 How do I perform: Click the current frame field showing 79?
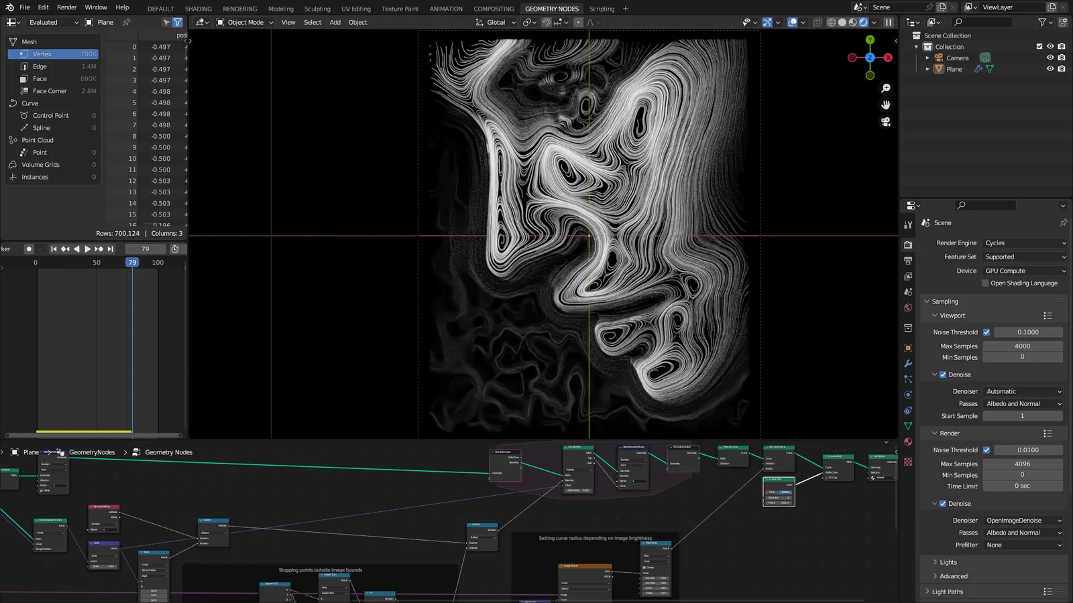point(145,249)
